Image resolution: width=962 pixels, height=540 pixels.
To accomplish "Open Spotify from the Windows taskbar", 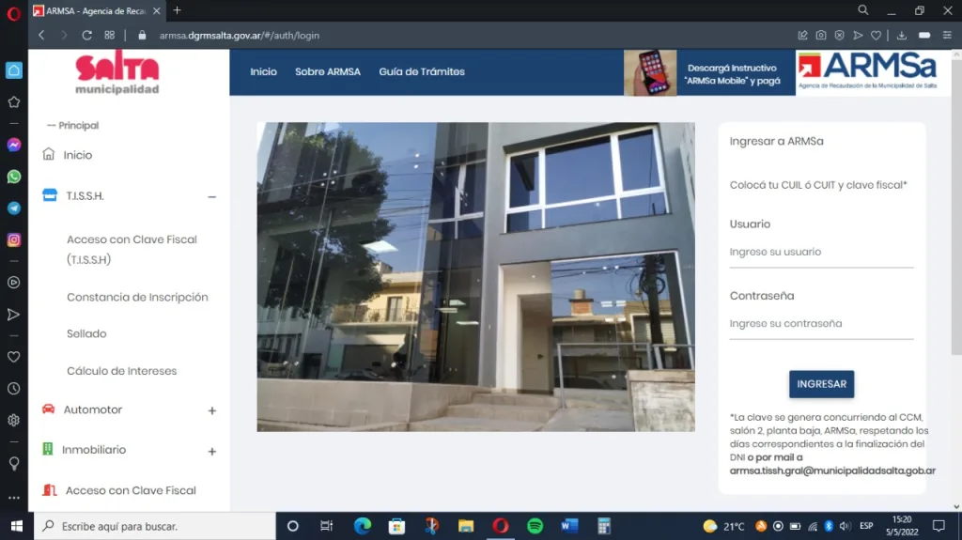I will 535,526.
